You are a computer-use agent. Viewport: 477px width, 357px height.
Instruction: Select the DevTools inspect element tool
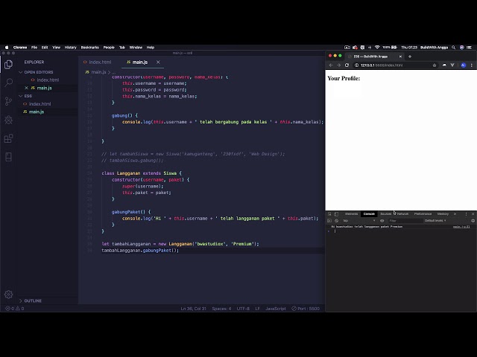[x=329, y=214]
